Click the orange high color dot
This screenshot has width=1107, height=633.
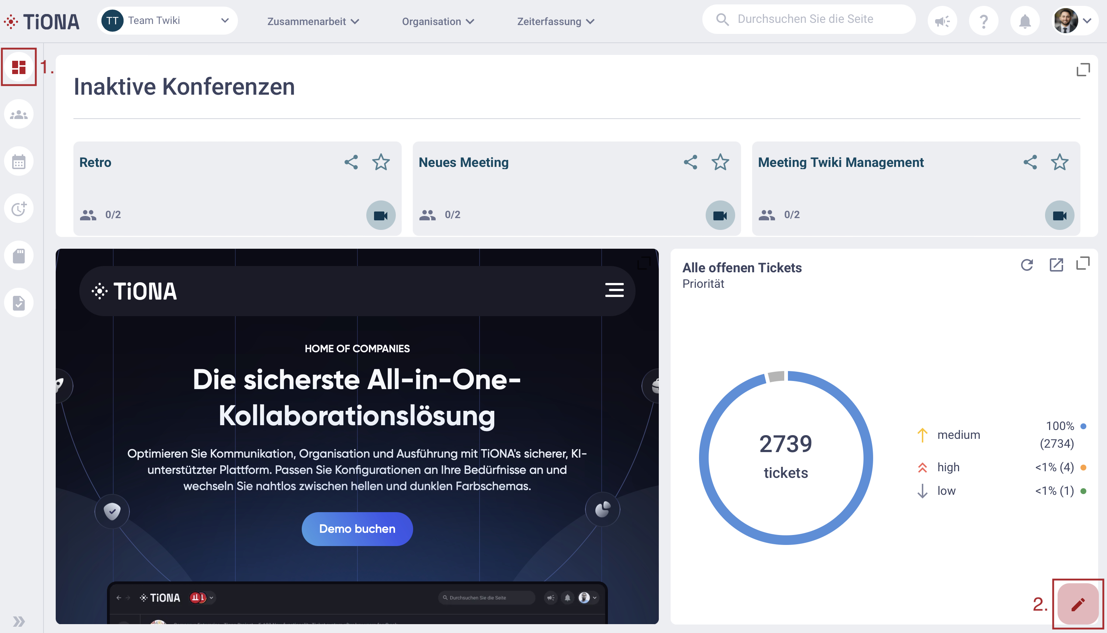(1083, 467)
